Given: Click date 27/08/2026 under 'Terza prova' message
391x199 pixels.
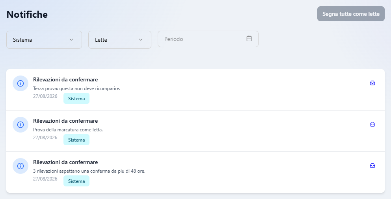Looking at the screenshot, I should 45,96.
